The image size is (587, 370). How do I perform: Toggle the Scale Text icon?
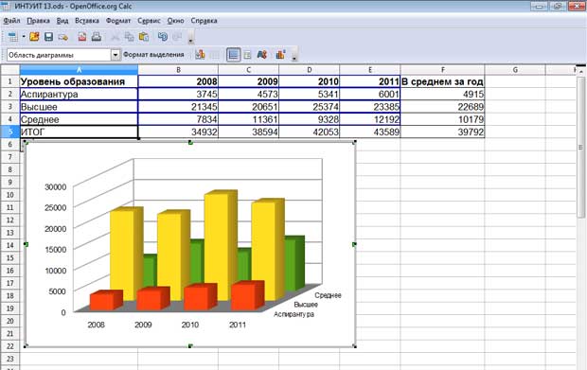(262, 55)
